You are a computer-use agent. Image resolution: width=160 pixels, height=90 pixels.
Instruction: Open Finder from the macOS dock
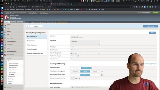(2, 8)
